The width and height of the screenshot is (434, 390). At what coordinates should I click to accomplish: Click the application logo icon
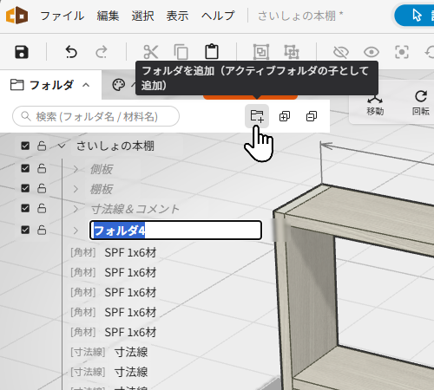click(x=17, y=15)
